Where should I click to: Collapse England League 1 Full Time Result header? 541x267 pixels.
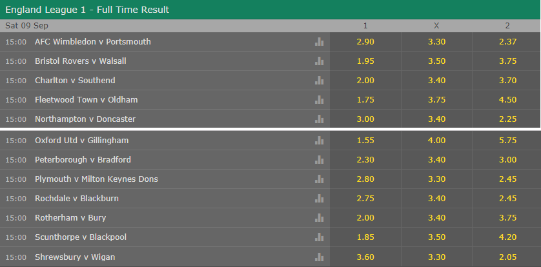pyautogui.click(x=270, y=10)
